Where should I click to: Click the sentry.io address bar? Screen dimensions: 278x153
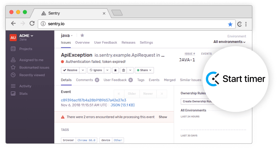coord(137,24)
